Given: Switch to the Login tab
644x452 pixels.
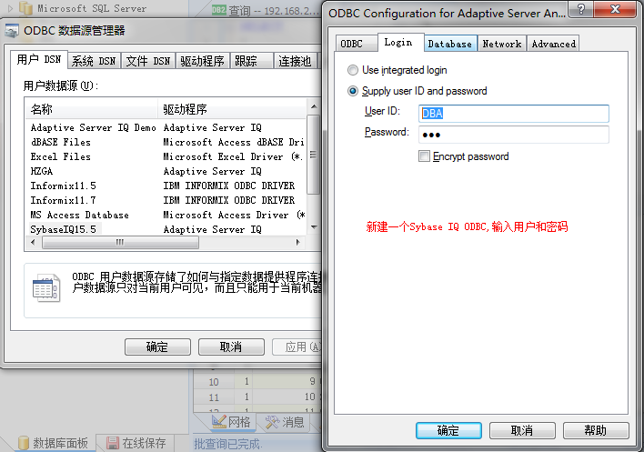Looking at the screenshot, I should point(400,42).
